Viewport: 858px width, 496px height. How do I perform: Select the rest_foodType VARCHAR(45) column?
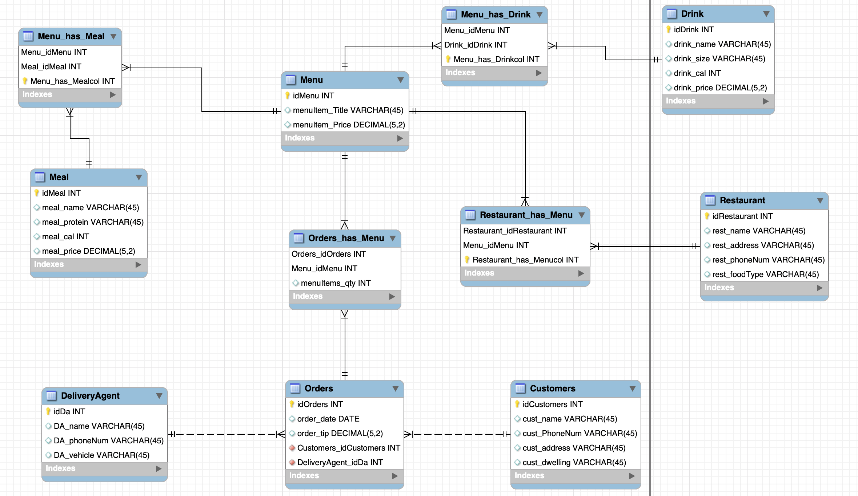(x=765, y=274)
